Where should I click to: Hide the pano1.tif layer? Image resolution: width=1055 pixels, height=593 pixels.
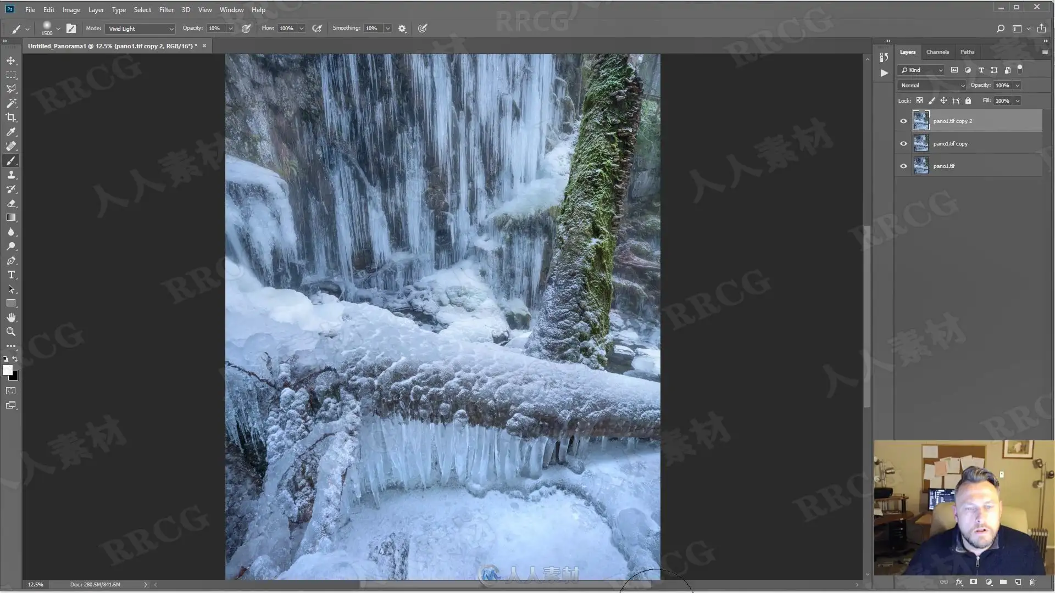(x=903, y=166)
